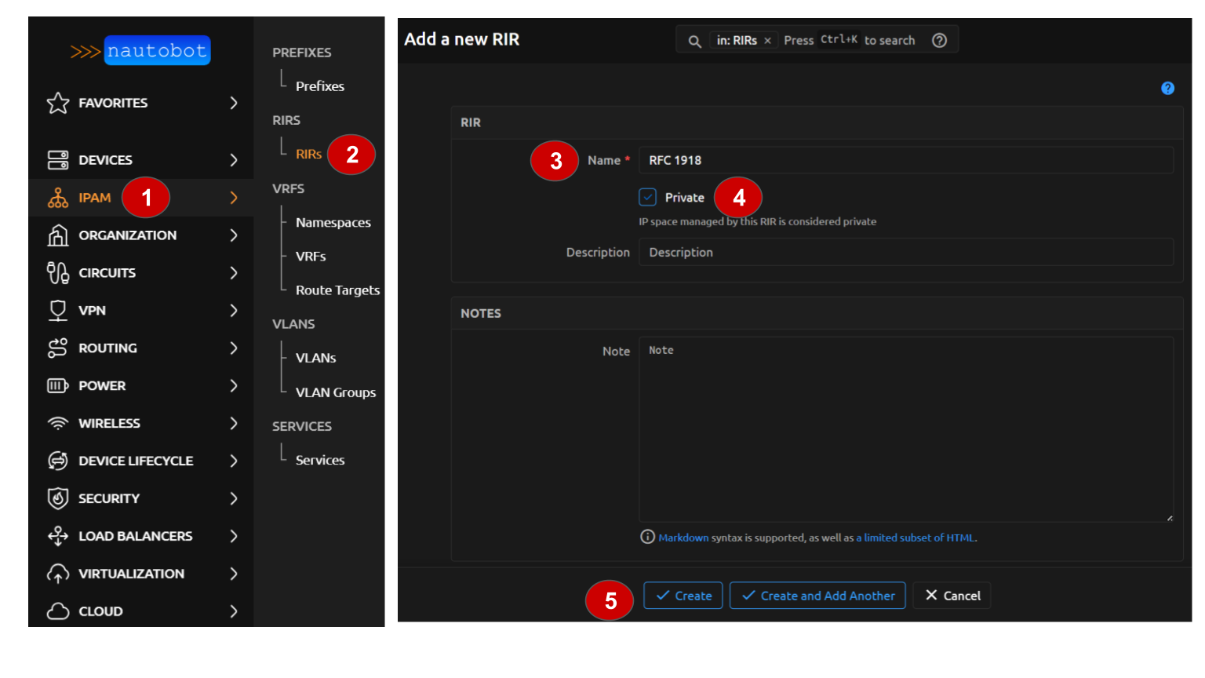Click Create and Add Another

coord(817,596)
